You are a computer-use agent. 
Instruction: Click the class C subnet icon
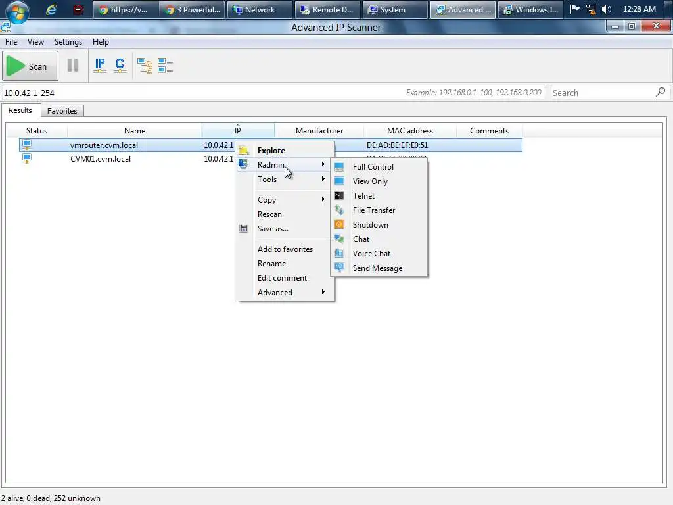pos(120,66)
